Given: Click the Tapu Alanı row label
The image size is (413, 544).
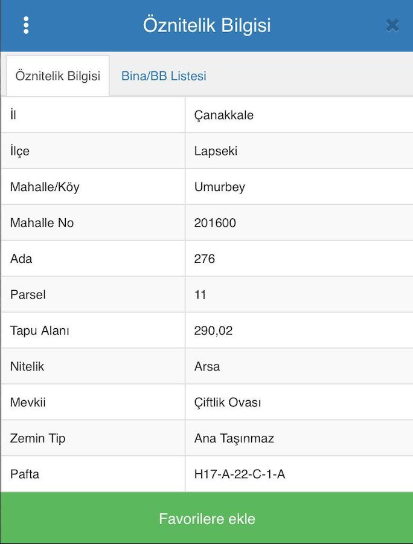Looking at the screenshot, I should (40, 331).
